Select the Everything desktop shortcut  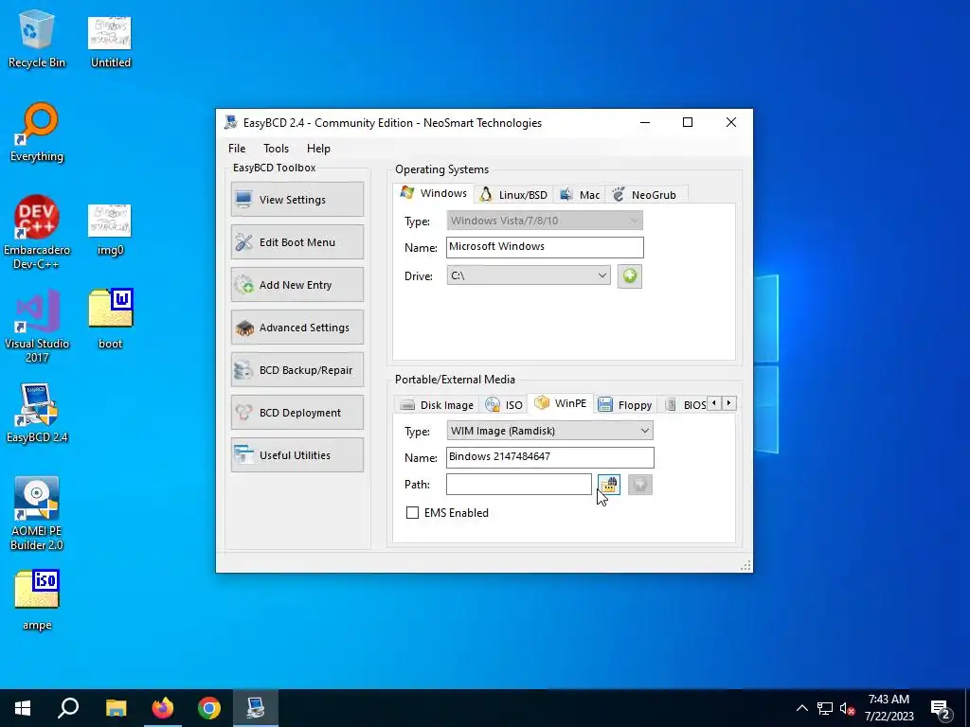point(37,133)
